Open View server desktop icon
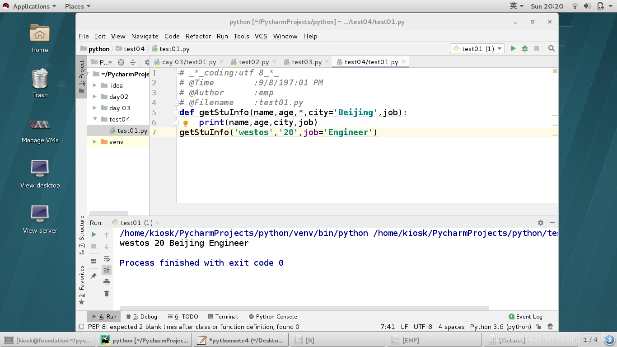The height and width of the screenshot is (347, 617). 40,219
